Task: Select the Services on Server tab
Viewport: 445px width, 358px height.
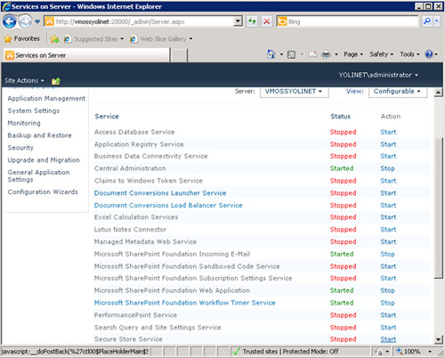Action: [x=86, y=55]
